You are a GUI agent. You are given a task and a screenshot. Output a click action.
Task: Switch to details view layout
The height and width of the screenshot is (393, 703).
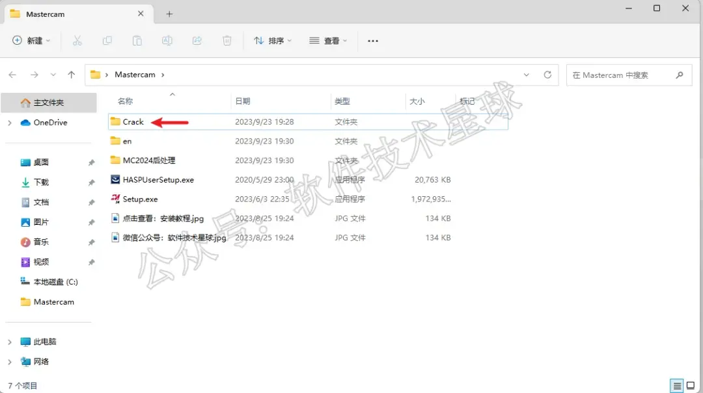677,385
